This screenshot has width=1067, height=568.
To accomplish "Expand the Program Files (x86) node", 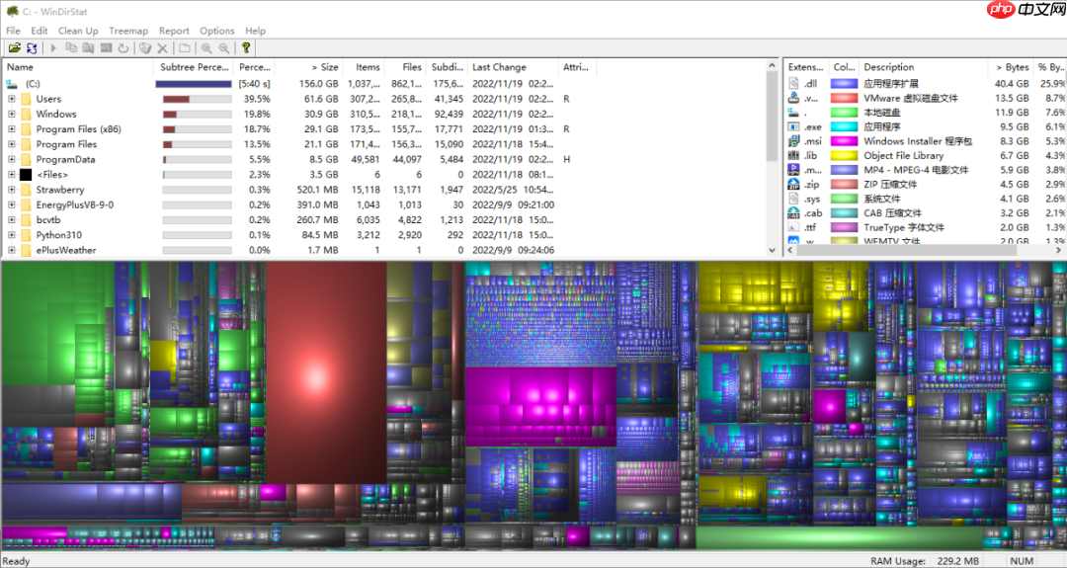I will pos(12,129).
